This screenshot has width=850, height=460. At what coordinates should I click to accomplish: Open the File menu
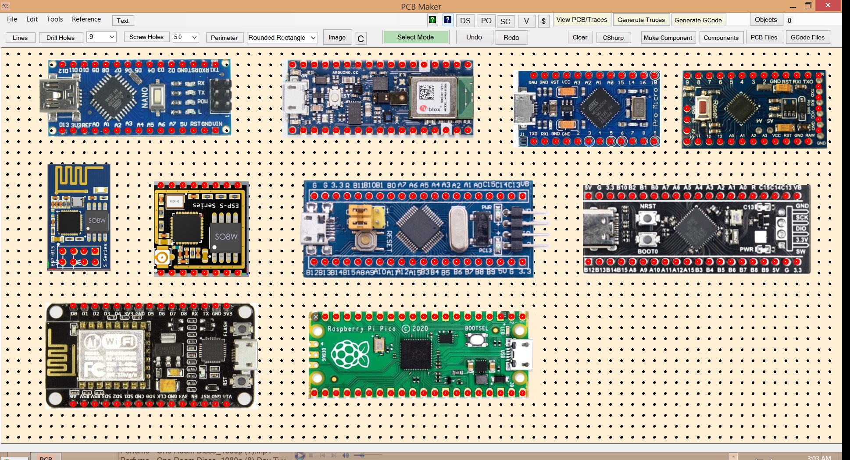pyautogui.click(x=12, y=19)
